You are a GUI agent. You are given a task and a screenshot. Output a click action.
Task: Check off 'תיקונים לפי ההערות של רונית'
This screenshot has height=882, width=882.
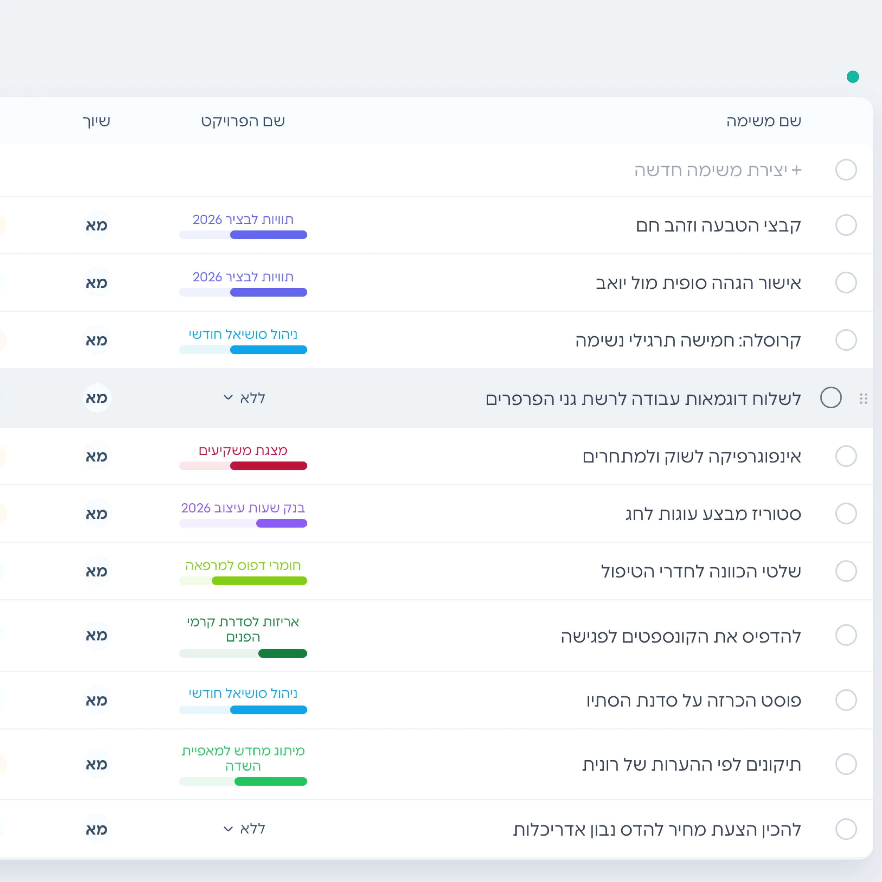(x=846, y=764)
